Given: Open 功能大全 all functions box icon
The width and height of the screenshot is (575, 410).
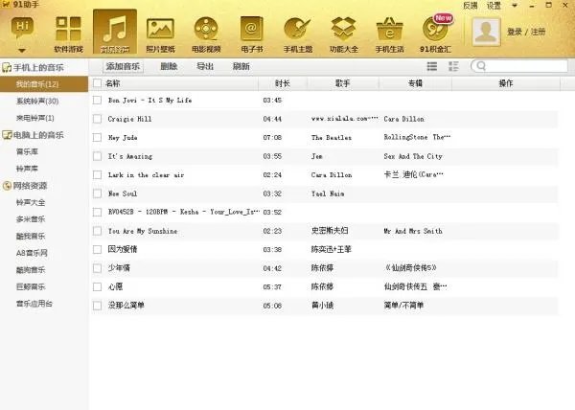Looking at the screenshot, I should coord(344,34).
